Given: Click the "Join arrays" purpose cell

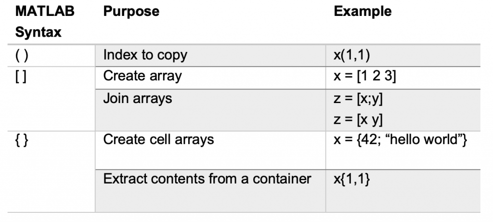Looking at the screenshot, I should point(138,99).
